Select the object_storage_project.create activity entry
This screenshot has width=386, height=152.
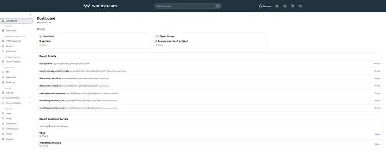210,71
